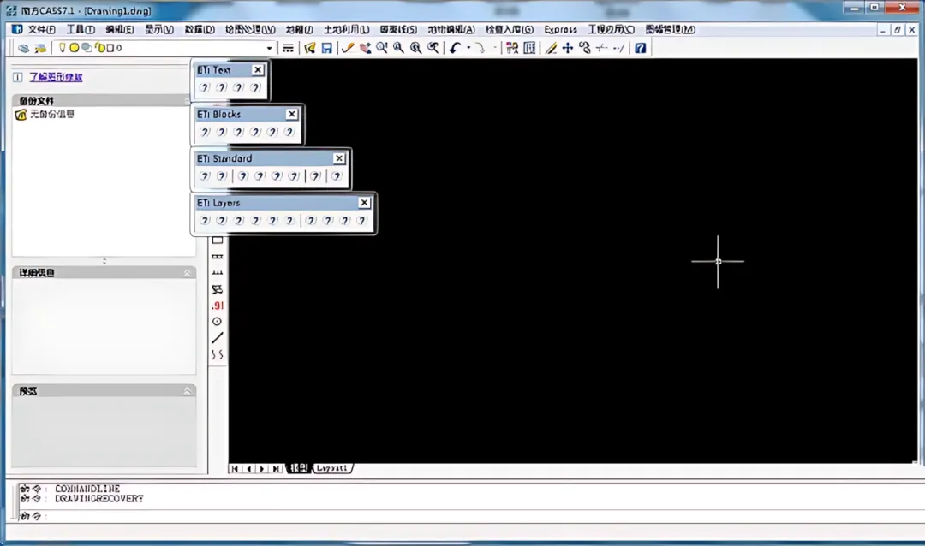
Task: Open the 土地利用(L) menu
Action: pyautogui.click(x=346, y=29)
